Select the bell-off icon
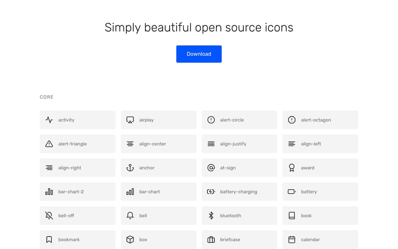Screen dimensions: 398x249 (x=49, y=216)
